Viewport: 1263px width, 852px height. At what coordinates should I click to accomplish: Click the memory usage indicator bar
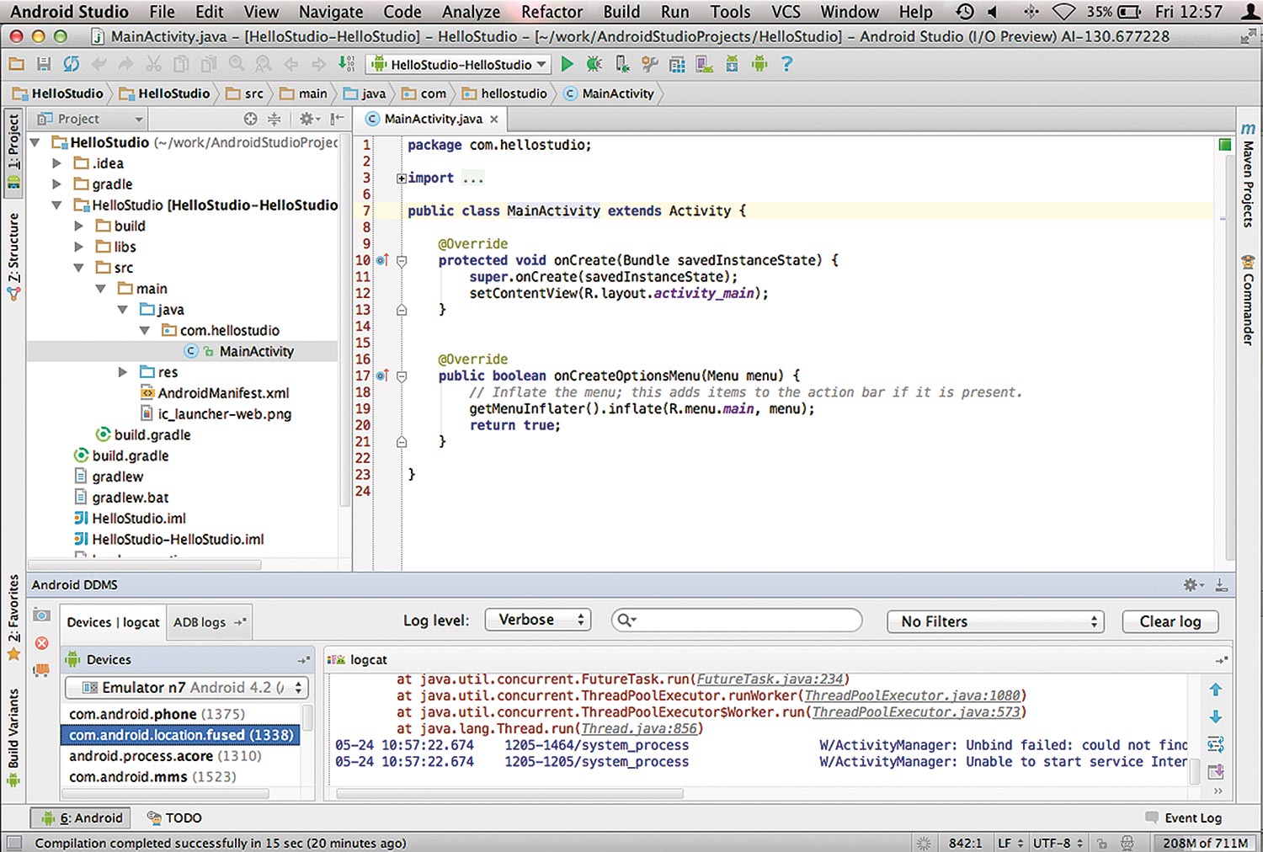[1204, 843]
